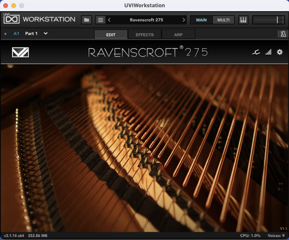Click the VI Labs logo icon
The width and height of the screenshot is (289, 240).
(20, 52)
